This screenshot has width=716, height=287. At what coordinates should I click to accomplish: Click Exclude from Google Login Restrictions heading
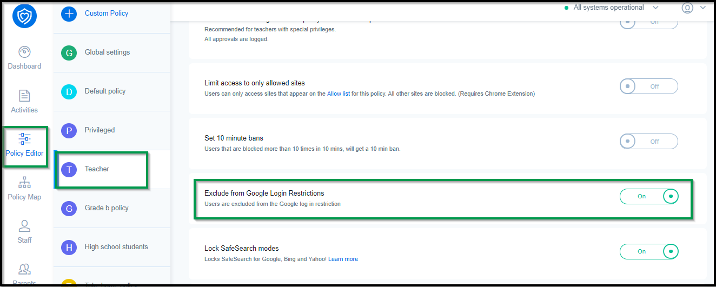click(x=264, y=193)
